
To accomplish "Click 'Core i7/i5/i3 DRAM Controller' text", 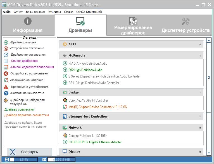I will (88, 100).
